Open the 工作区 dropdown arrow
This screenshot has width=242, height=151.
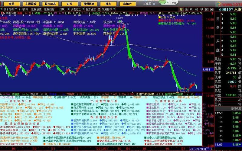pyautogui.click(x=154, y=4)
